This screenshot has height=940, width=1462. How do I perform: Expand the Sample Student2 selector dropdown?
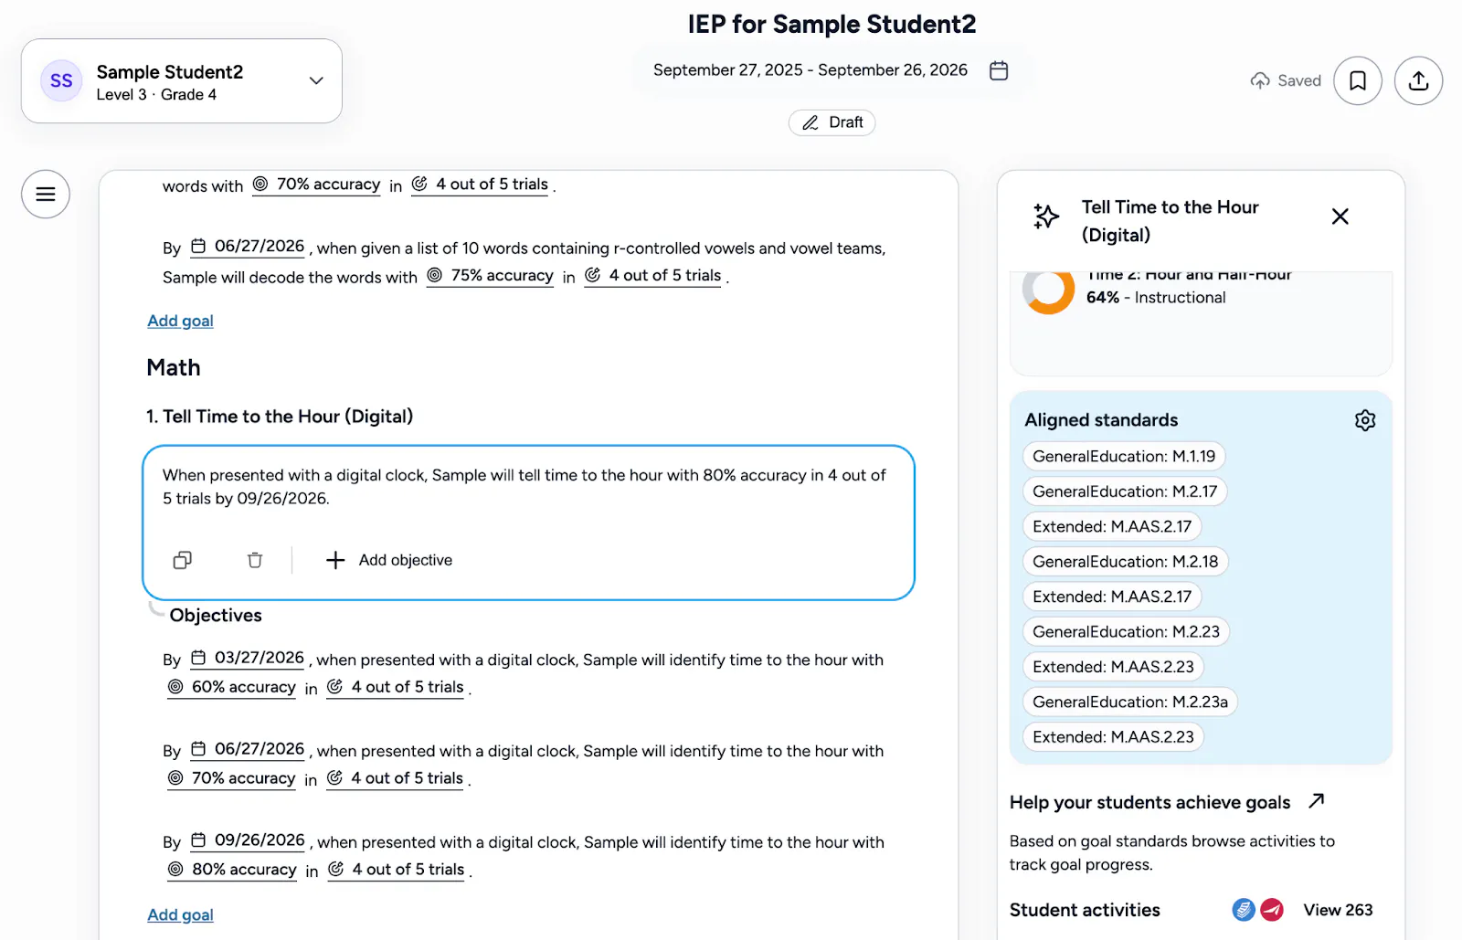[x=316, y=80]
